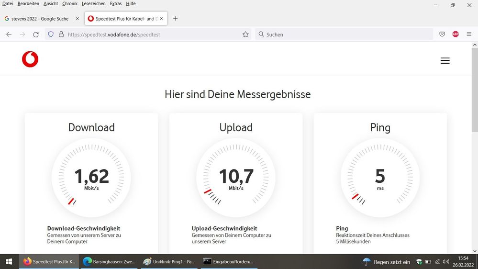The width and height of the screenshot is (478, 269).
Task: Open the Windows Start menu
Action: [9, 261]
